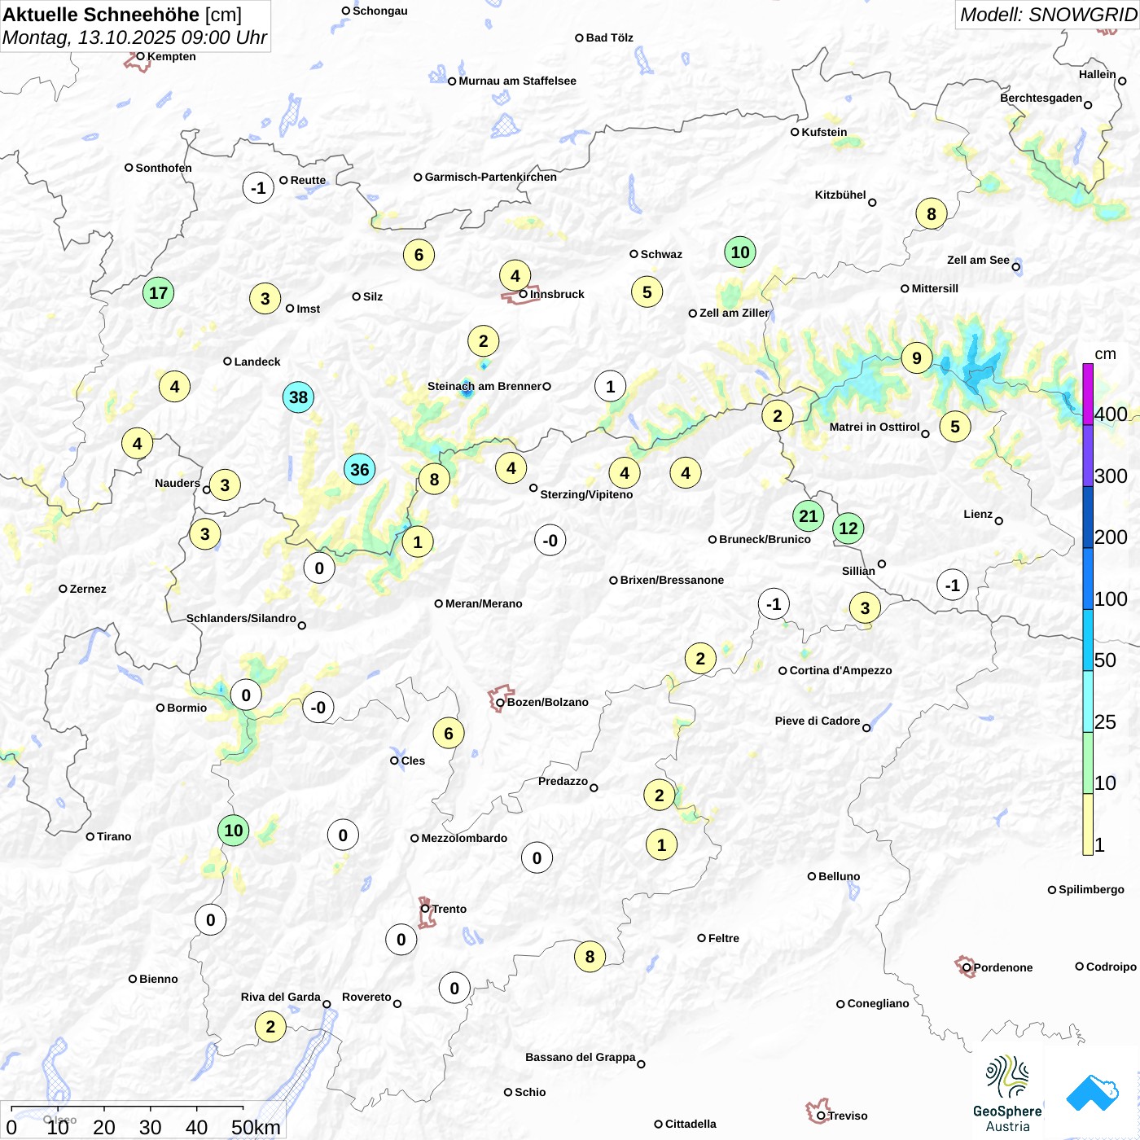Select the purple 300 cm legend color

click(1088, 455)
